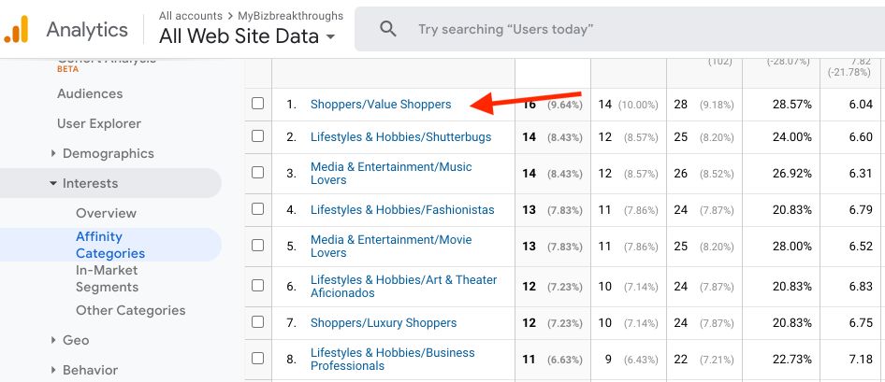
Task: Click the 6.04 value in Value Shoppers row
Action: (861, 105)
